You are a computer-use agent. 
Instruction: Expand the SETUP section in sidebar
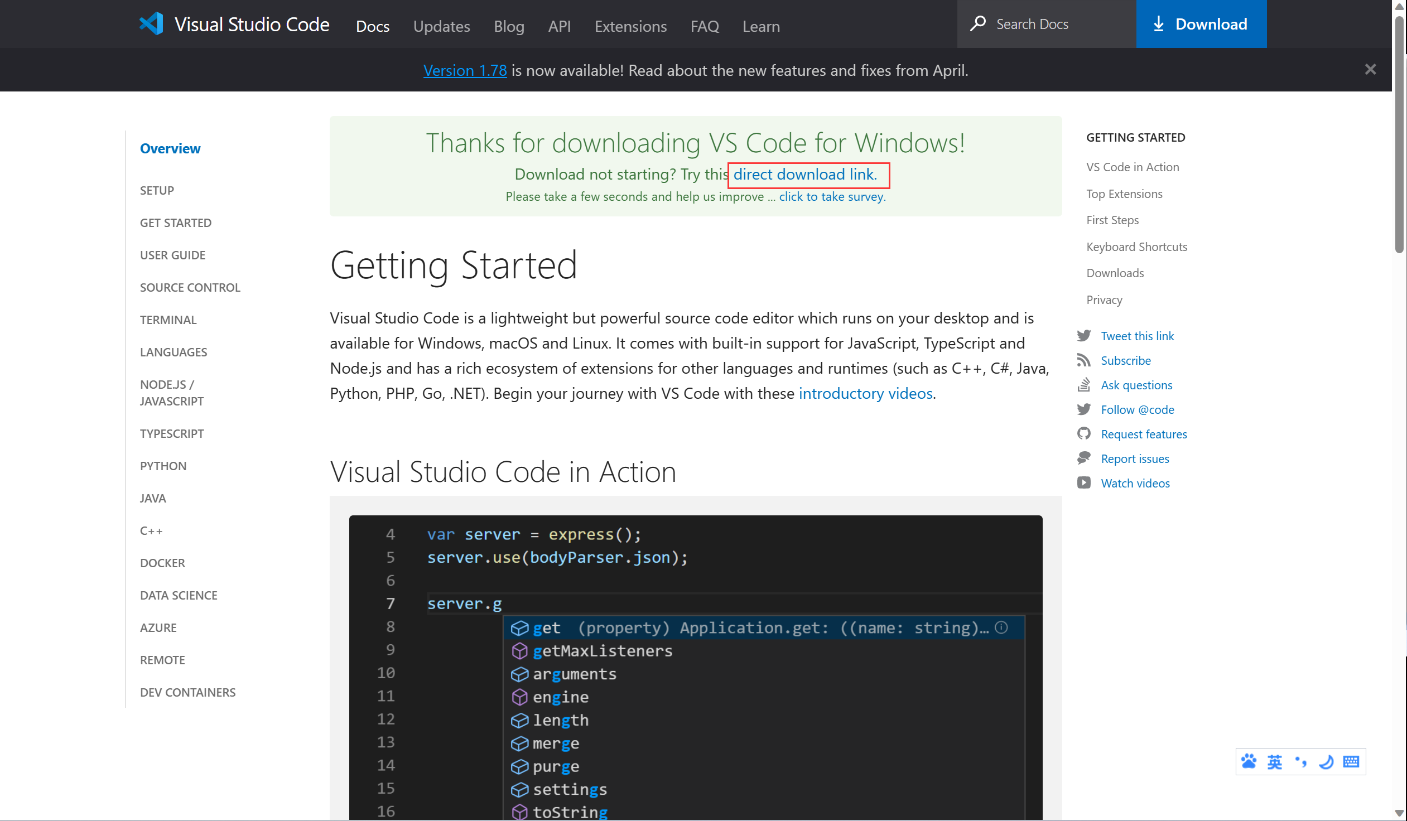157,190
